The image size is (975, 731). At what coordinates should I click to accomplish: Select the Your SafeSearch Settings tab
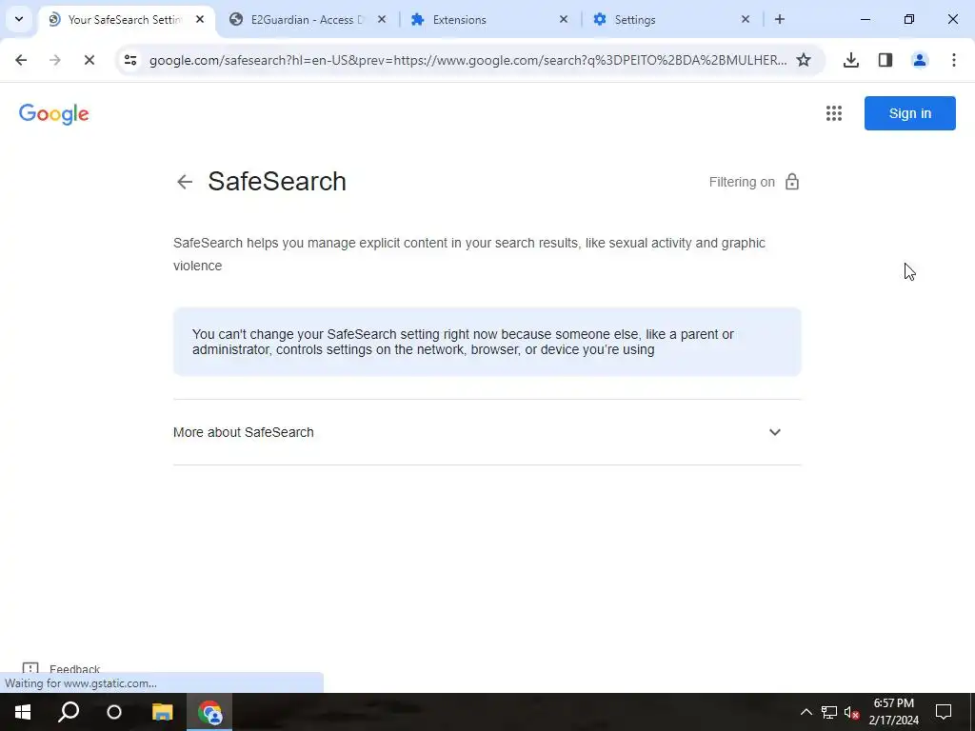pos(127,19)
